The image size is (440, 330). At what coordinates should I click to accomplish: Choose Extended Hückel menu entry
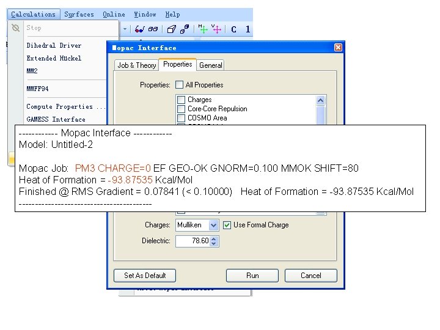[54, 58]
